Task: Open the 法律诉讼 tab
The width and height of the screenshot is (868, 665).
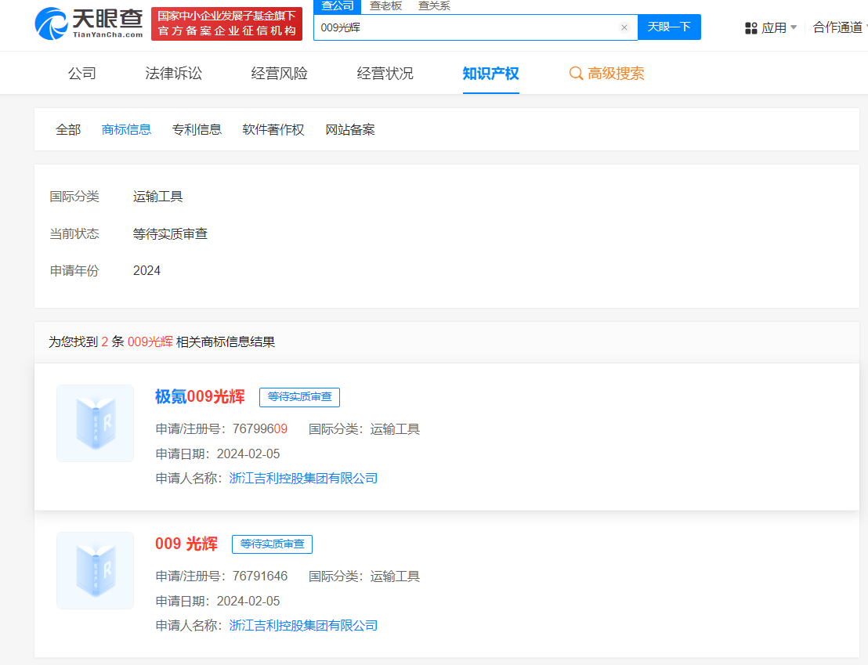Action: click(174, 74)
